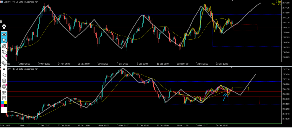Click the chart shift triangle on H1 chart
292x128 pixels.
[x=231, y=67]
